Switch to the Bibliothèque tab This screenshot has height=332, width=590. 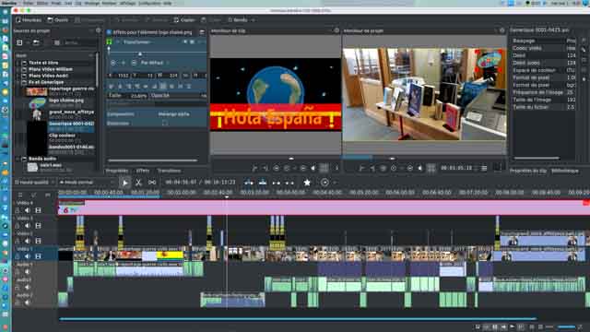[565, 171]
